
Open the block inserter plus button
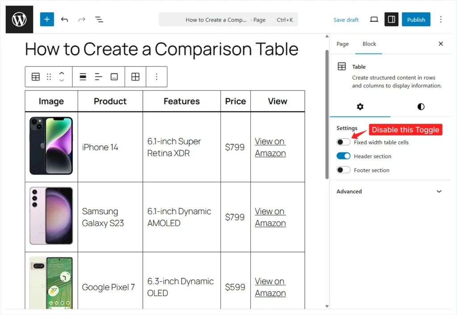pos(47,20)
